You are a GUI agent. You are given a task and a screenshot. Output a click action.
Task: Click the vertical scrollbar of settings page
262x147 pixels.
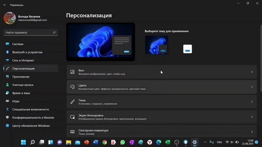(x=261, y=58)
